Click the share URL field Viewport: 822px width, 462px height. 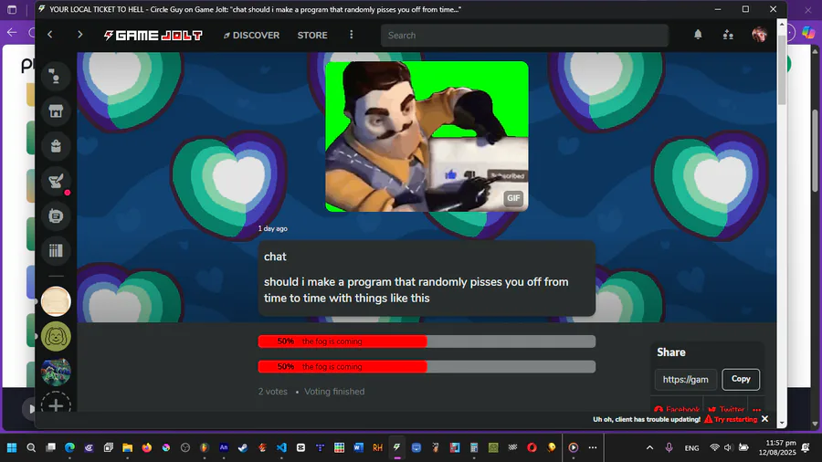[x=686, y=379]
